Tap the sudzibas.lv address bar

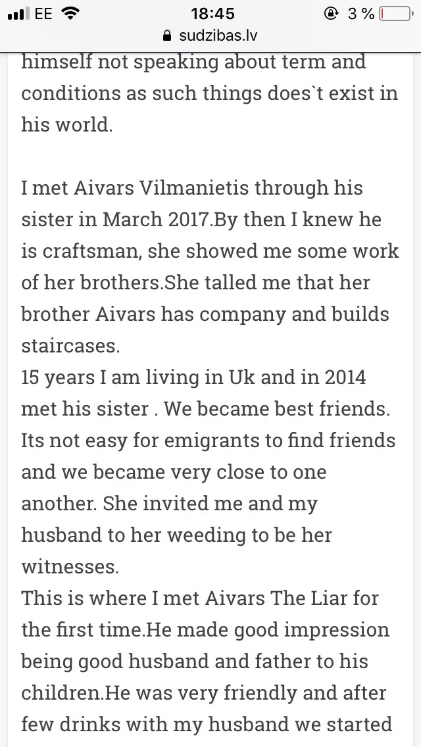tap(210, 36)
